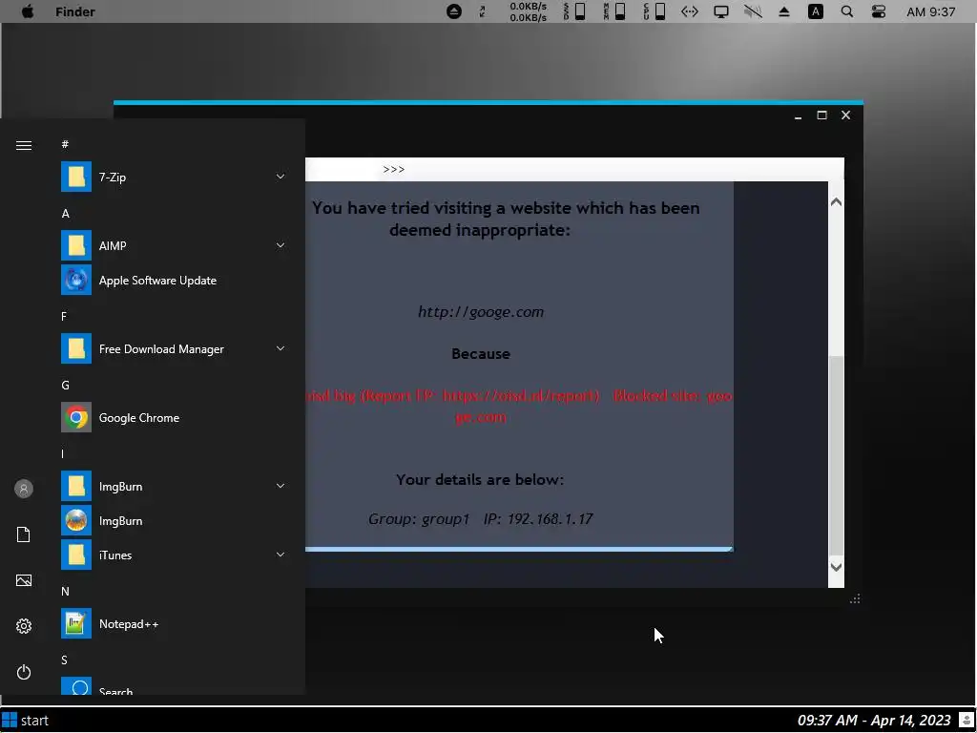
Task: Open the display mirroring icon
Action: pos(721,11)
